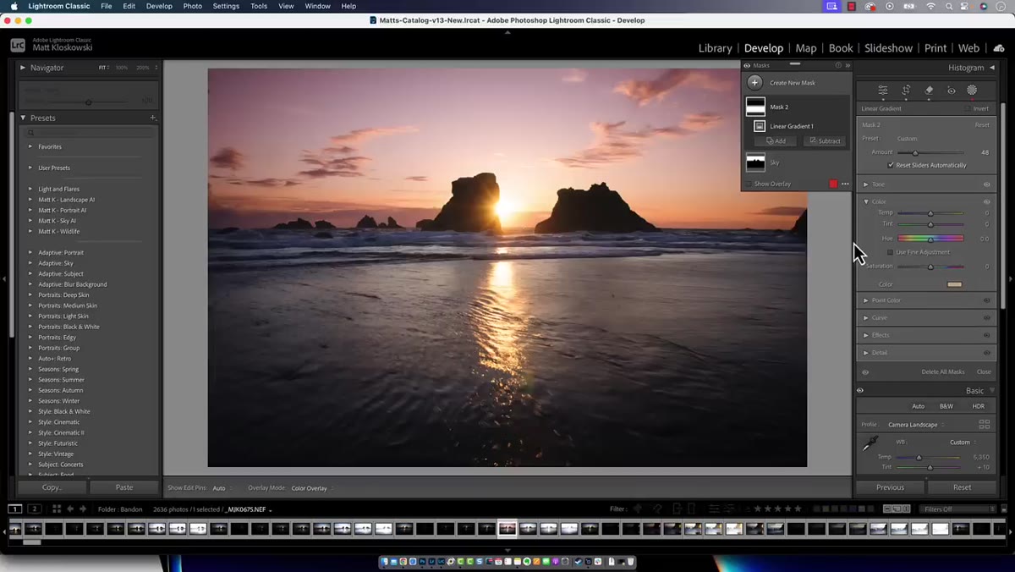Toggle visibility of all masks eye icon
This screenshot has height=572, width=1015.
(x=747, y=65)
